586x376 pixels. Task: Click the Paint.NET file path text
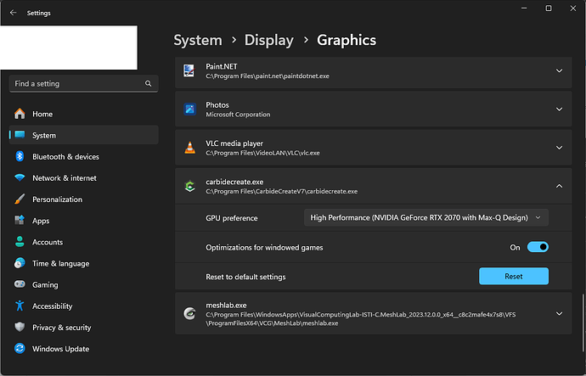coord(268,76)
